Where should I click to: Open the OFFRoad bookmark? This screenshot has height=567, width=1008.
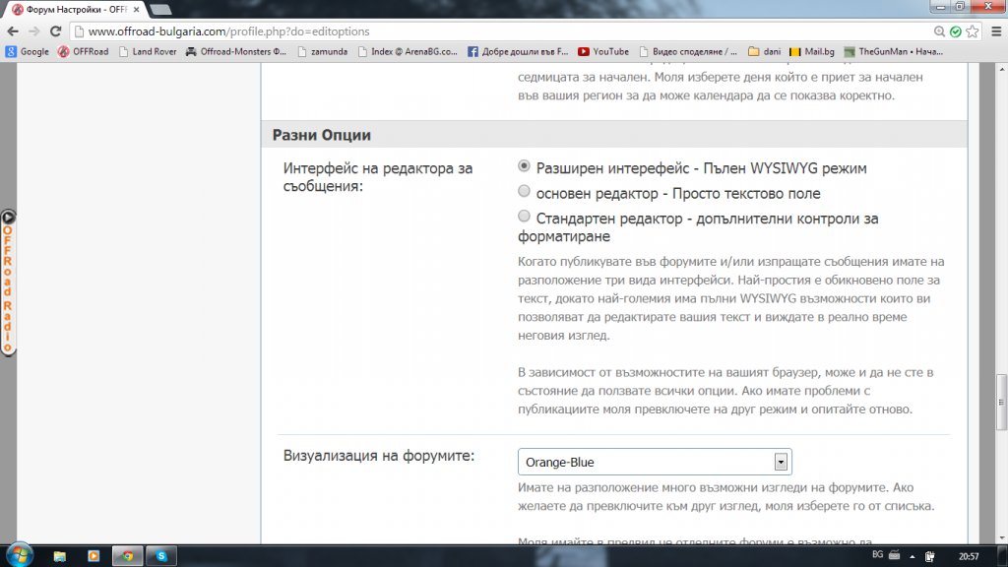click(x=83, y=51)
